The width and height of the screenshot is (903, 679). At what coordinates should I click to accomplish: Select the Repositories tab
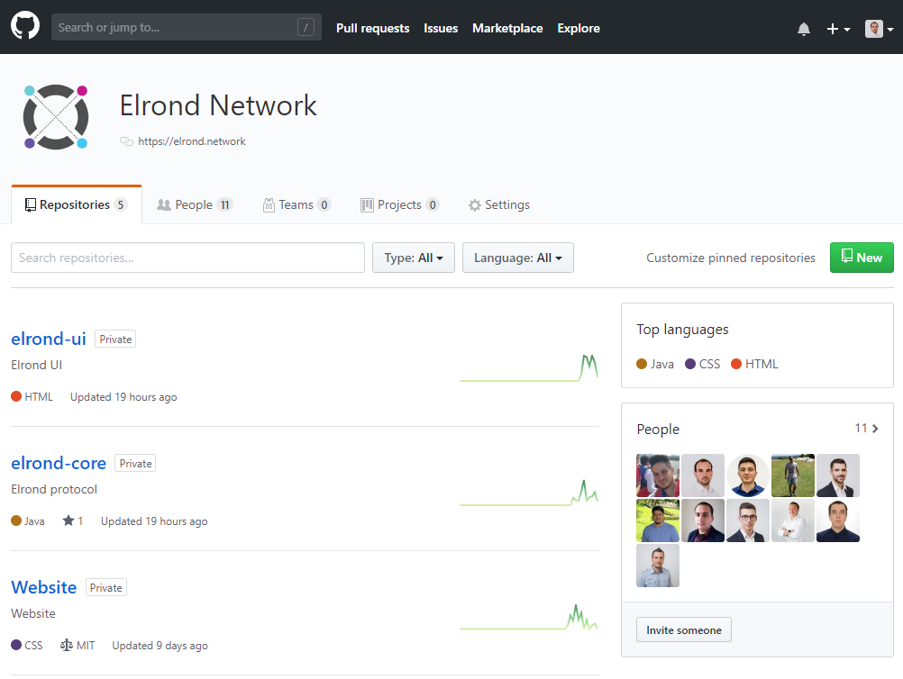(x=76, y=204)
